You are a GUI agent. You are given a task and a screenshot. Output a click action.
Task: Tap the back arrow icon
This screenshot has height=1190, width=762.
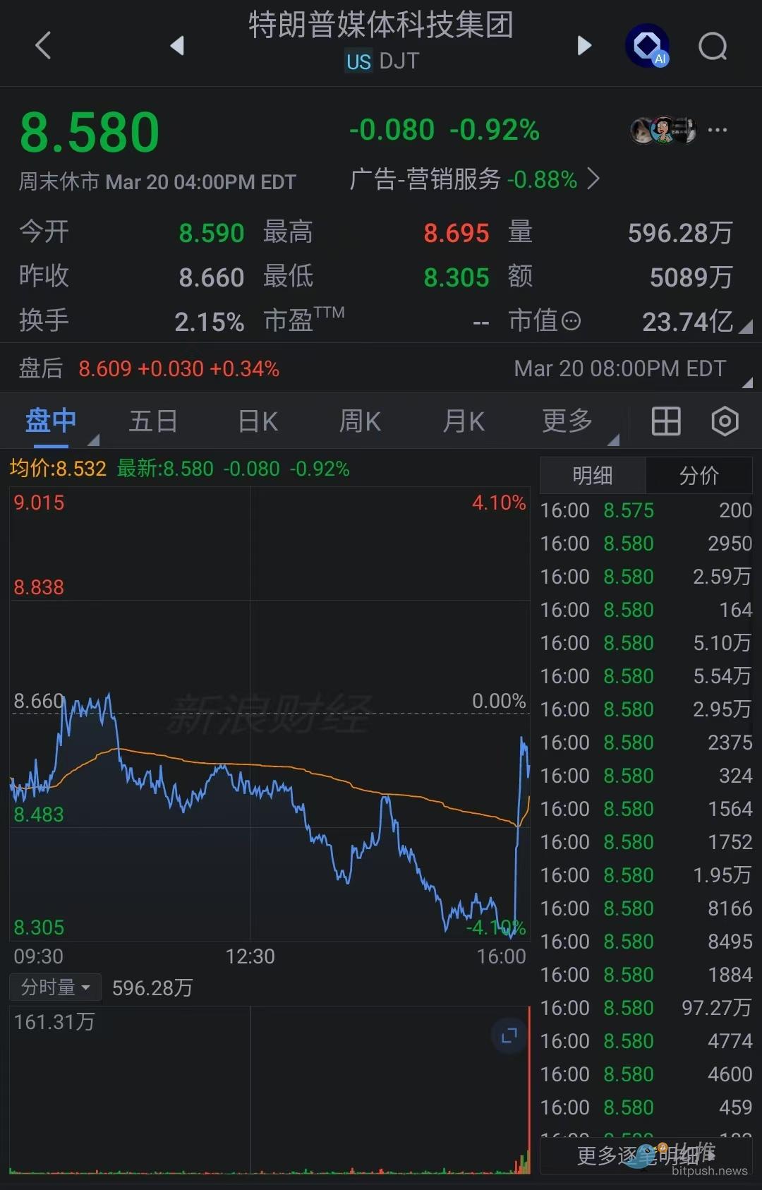(x=44, y=46)
